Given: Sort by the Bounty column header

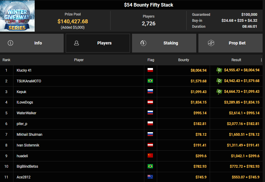Looking at the screenshot, I should pos(183,60).
